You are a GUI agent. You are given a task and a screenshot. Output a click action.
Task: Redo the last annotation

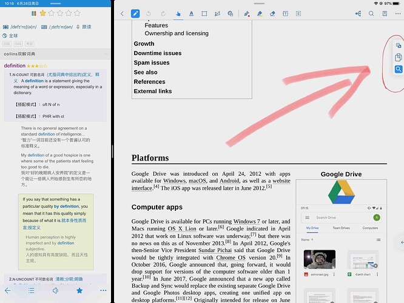pyautogui.click(x=163, y=14)
